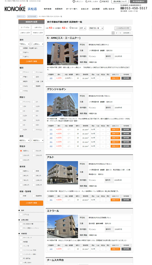Check the マンション property type checkbox
The width and height of the screenshot is (152, 265).
[34, 72]
